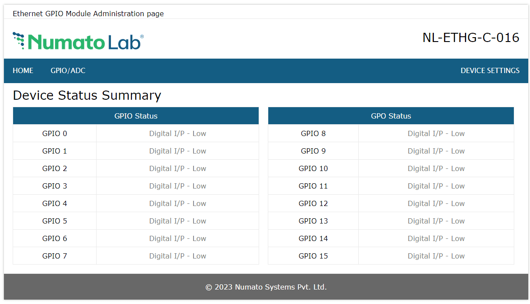The width and height of the screenshot is (530, 304).
Task: Click the 2023 Numato Systems footer text
Action: 265,287
